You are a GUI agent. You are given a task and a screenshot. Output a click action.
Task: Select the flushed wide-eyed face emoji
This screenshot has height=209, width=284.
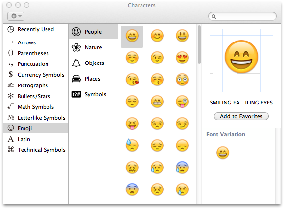click(x=182, y=80)
